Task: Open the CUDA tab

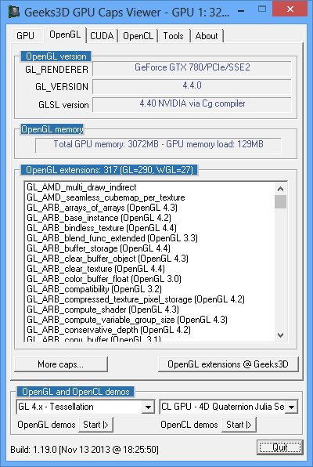Action: click(102, 36)
